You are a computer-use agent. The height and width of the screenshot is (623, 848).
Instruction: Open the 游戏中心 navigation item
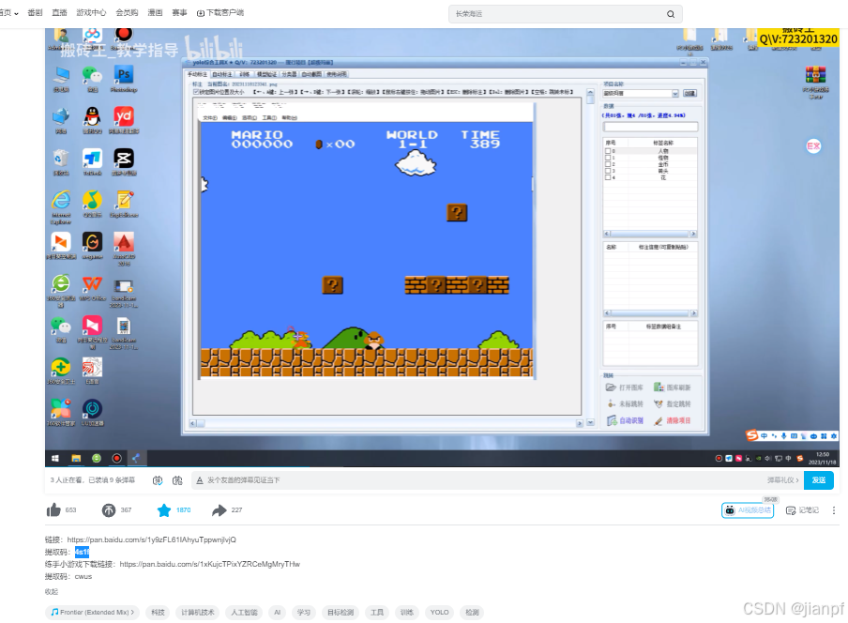91,12
